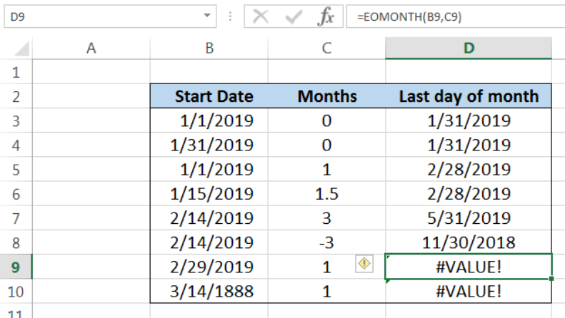
Task: Open the error warning icon beside D9
Action: 364,265
